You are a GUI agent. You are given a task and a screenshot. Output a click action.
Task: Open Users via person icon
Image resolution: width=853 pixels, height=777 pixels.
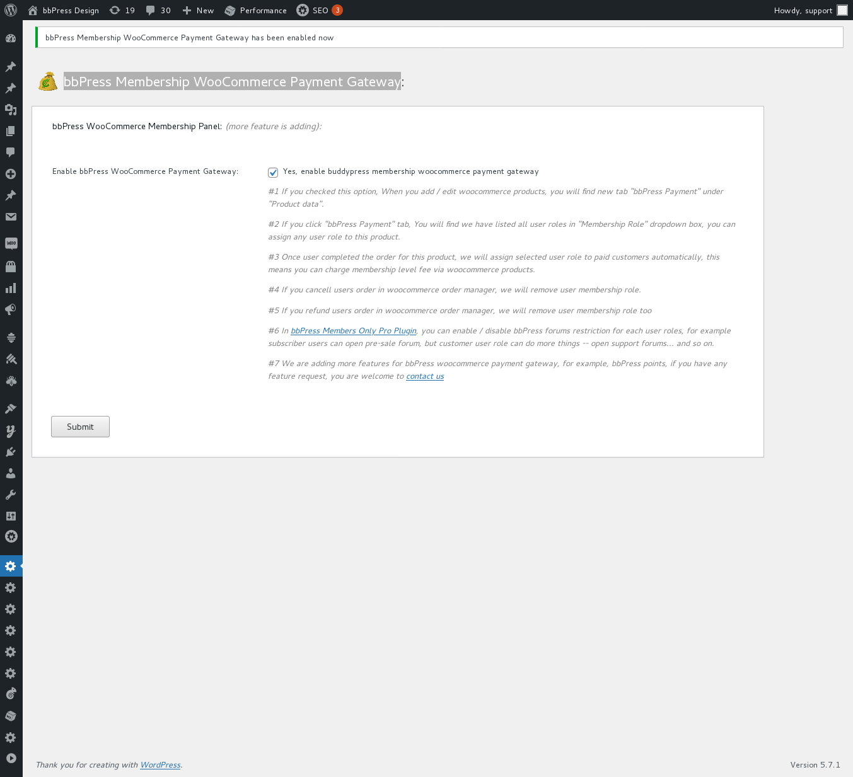11,473
